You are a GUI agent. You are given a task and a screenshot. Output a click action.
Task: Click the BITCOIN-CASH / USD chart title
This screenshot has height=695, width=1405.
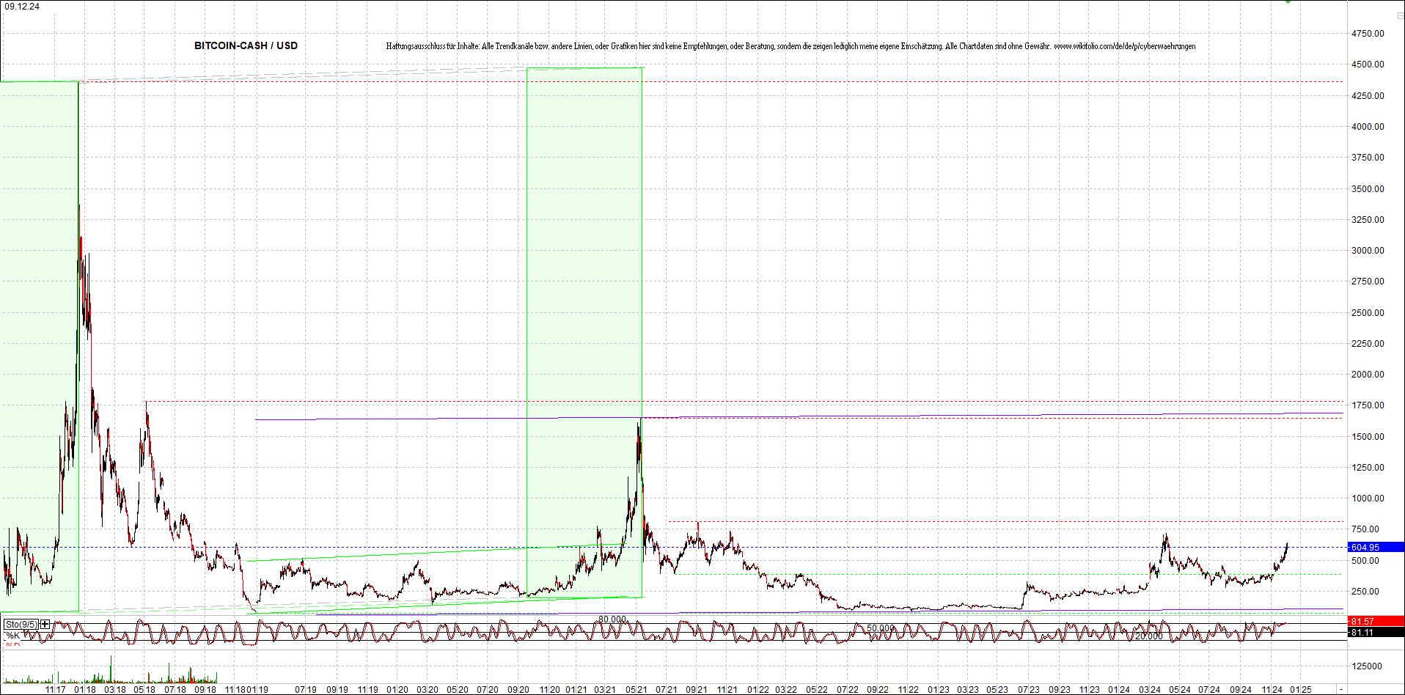(246, 45)
